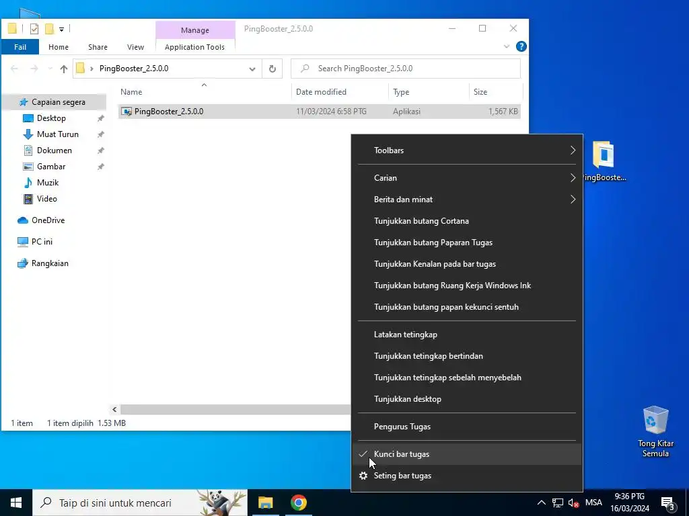Select PC ini in navigation pane
Screen dimensions: 689x516
42,242
